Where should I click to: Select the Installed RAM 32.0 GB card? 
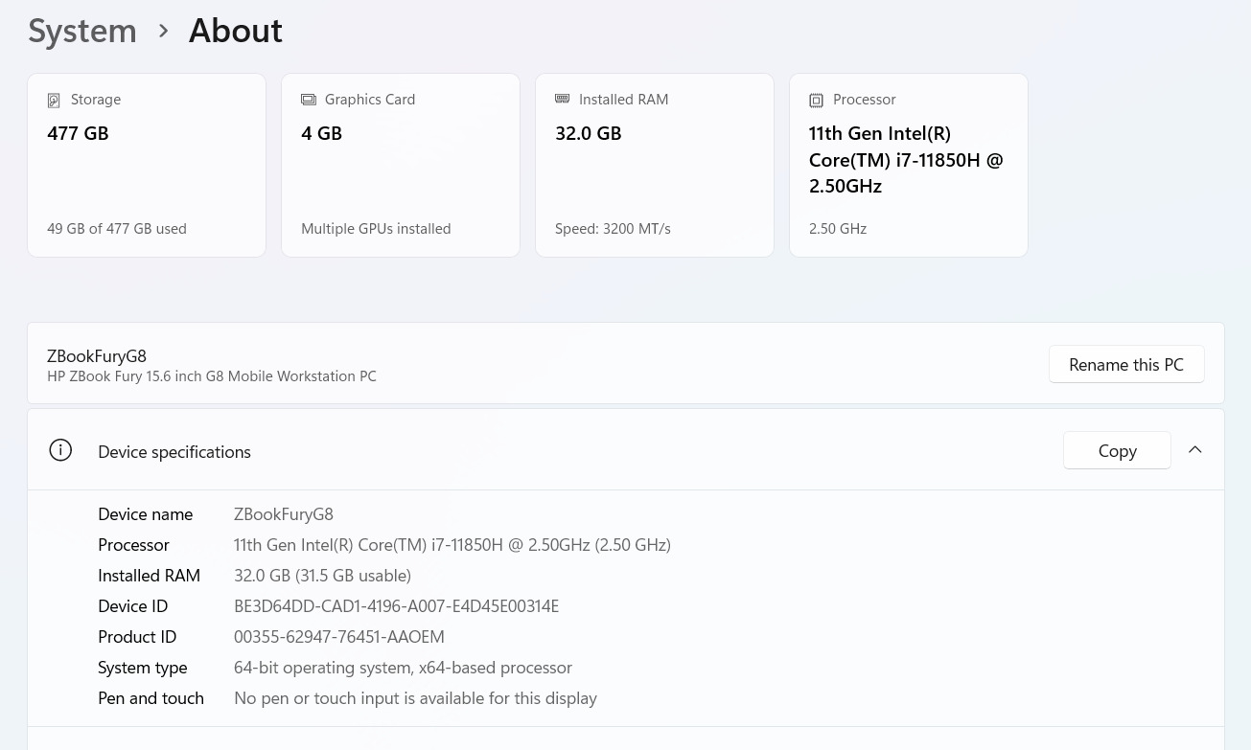coord(655,165)
